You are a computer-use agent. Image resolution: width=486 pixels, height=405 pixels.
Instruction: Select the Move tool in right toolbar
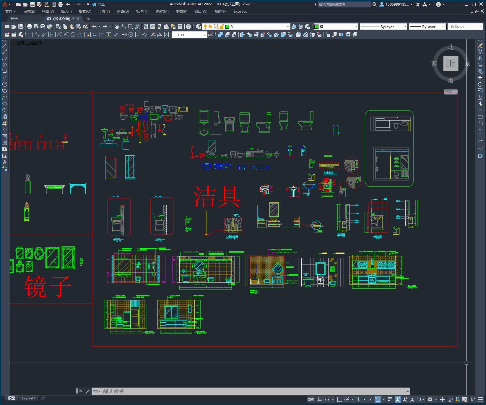(x=480, y=78)
